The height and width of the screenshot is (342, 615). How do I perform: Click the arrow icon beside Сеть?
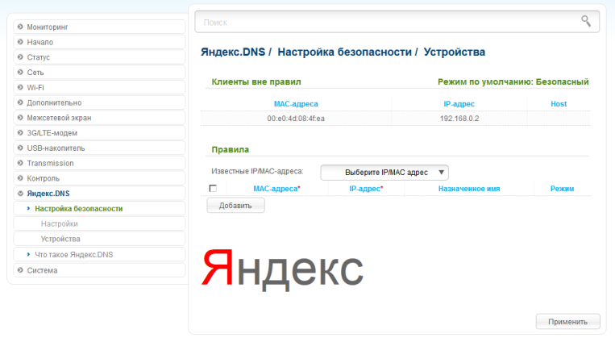tap(20, 72)
